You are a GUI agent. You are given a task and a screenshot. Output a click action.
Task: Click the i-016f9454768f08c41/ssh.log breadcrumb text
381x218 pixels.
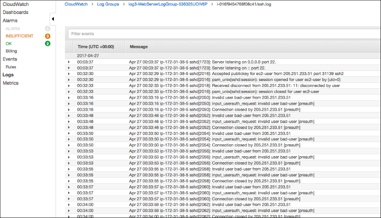tap(244, 4)
